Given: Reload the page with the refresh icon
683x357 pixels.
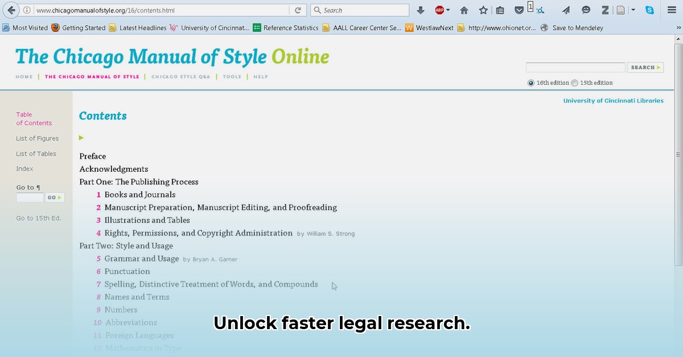Looking at the screenshot, I should [298, 10].
